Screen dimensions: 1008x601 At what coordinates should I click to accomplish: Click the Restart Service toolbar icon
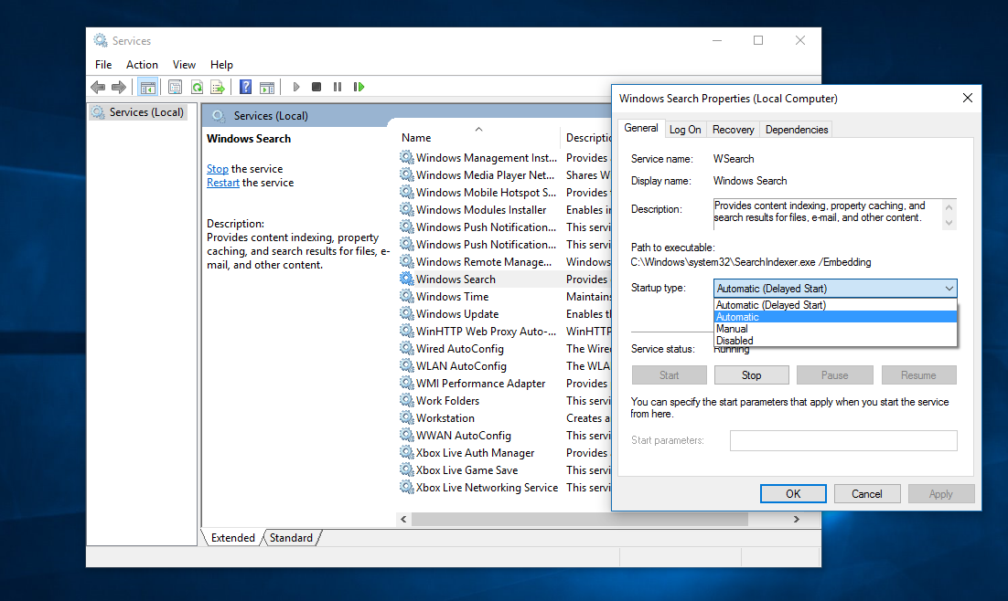click(x=359, y=87)
